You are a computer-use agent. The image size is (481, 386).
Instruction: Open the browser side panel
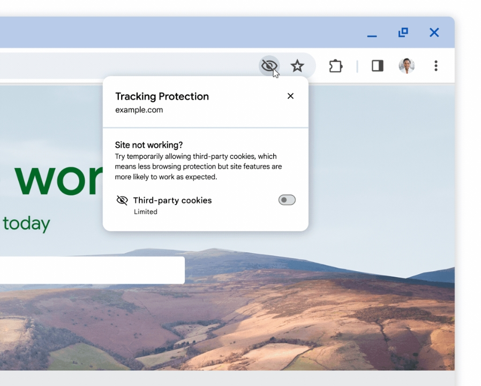click(378, 66)
